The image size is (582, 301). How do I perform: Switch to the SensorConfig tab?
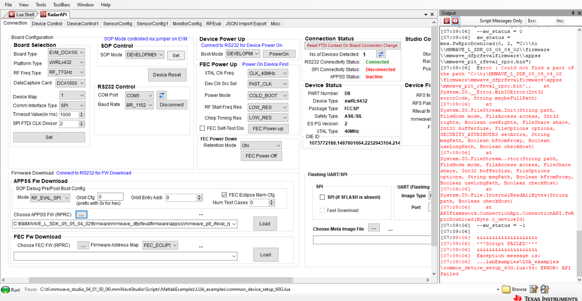click(x=118, y=24)
